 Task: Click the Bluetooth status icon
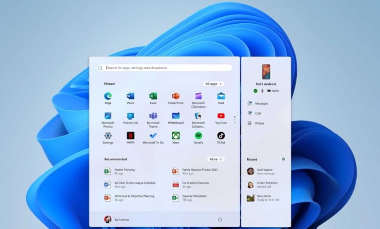pyautogui.click(x=262, y=91)
